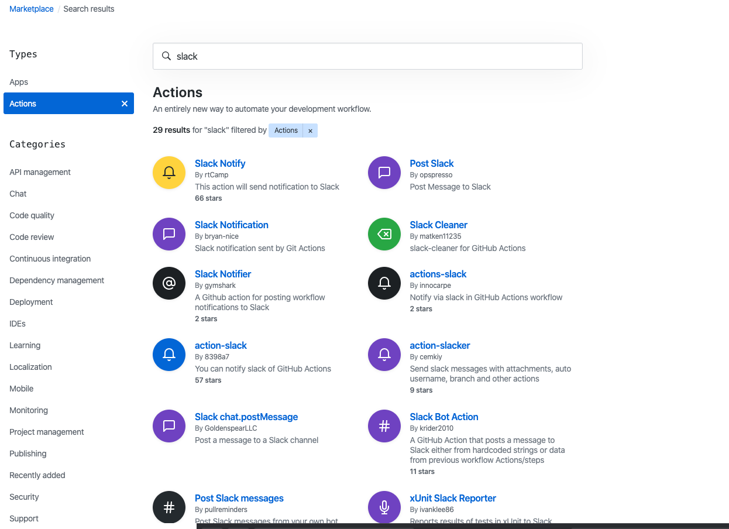The width and height of the screenshot is (729, 529).
Task: Open the actions-slack action by innocarpe
Action: (438, 274)
